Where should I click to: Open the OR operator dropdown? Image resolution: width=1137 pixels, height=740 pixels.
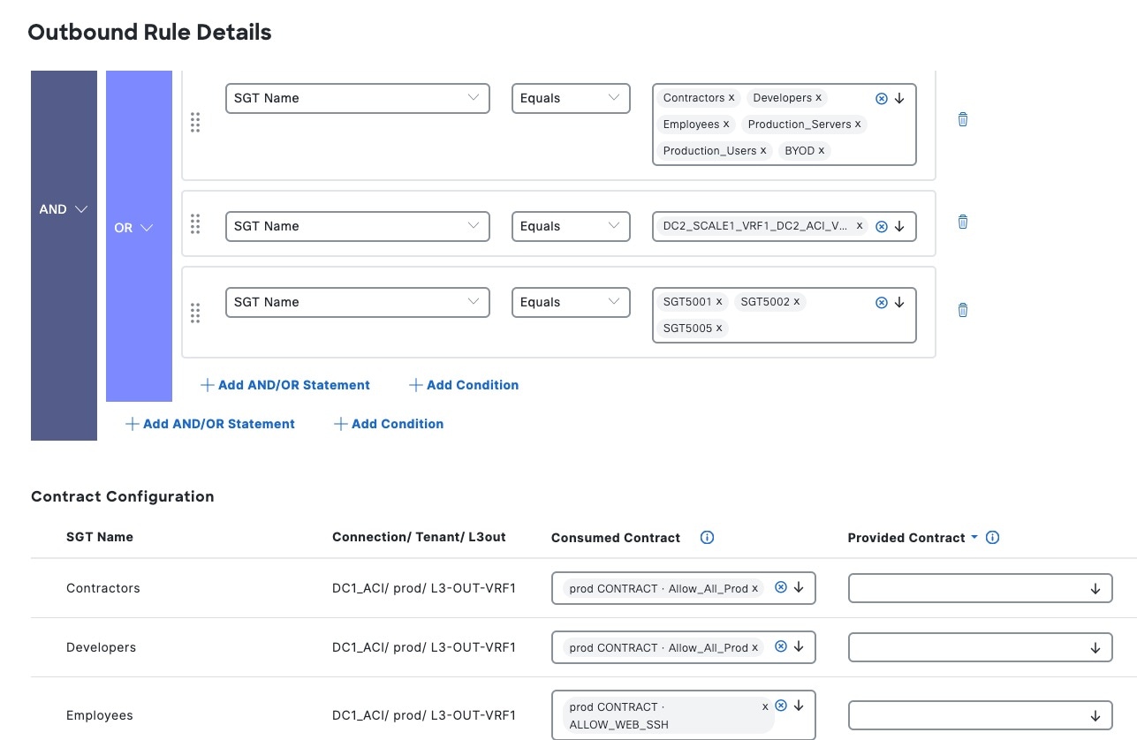point(134,228)
